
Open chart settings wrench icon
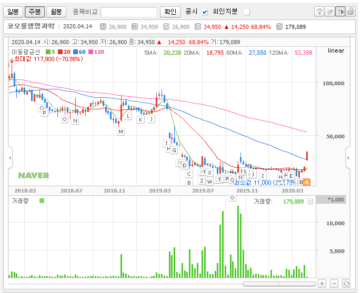click(319, 12)
